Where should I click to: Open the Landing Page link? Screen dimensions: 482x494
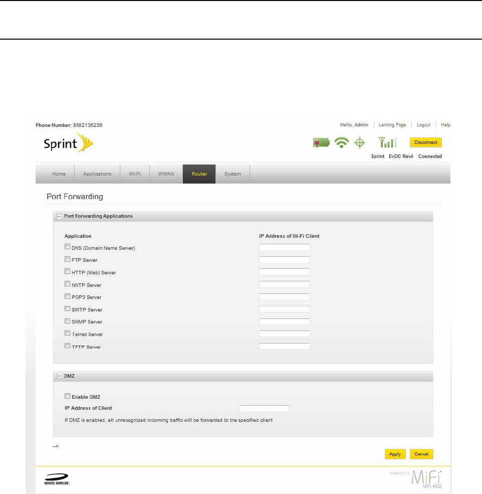(392, 125)
